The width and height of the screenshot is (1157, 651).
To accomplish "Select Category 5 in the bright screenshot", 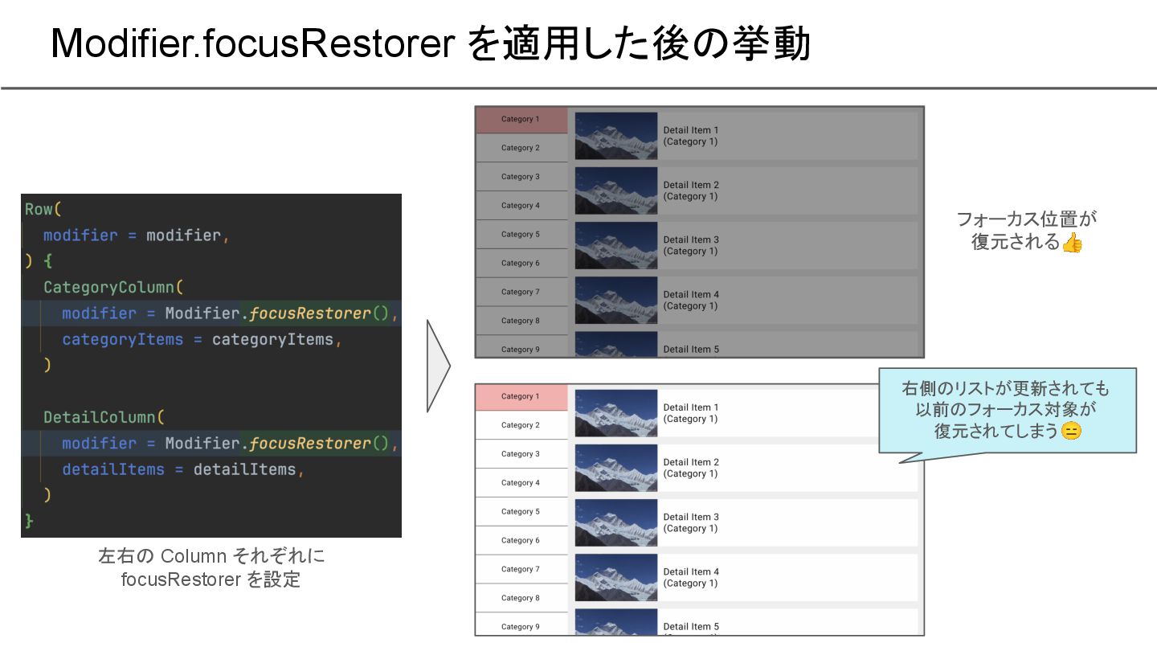I will (x=521, y=512).
